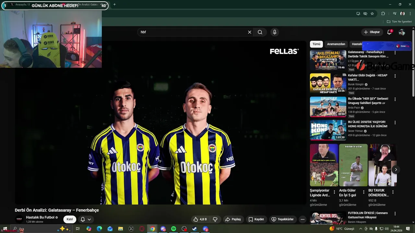Open Chrome three-dot menu
The height and width of the screenshot is (233, 415).
click(x=410, y=14)
